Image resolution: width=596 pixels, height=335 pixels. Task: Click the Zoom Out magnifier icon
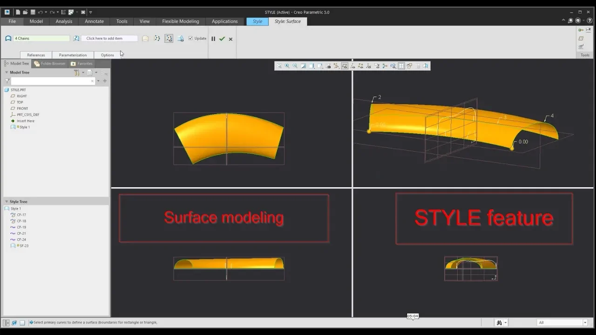click(x=295, y=66)
